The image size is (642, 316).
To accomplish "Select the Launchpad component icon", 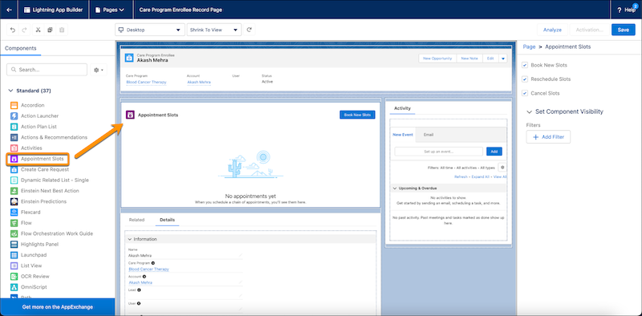I will pos(14,255).
